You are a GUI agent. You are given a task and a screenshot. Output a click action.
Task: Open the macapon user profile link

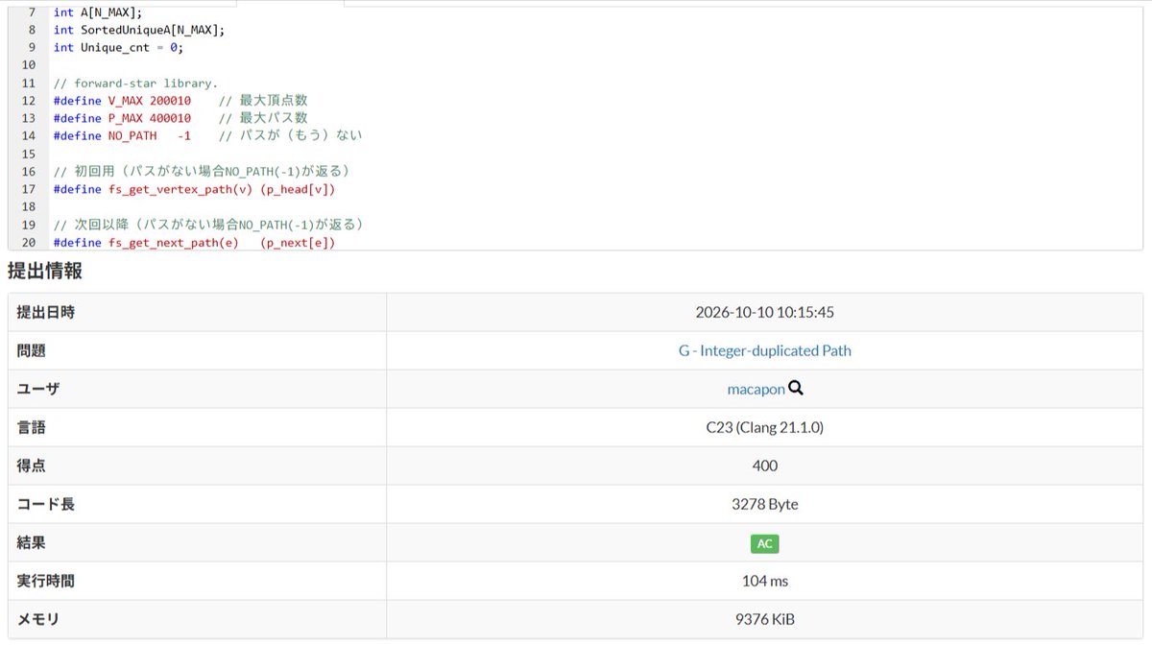[x=756, y=389]
